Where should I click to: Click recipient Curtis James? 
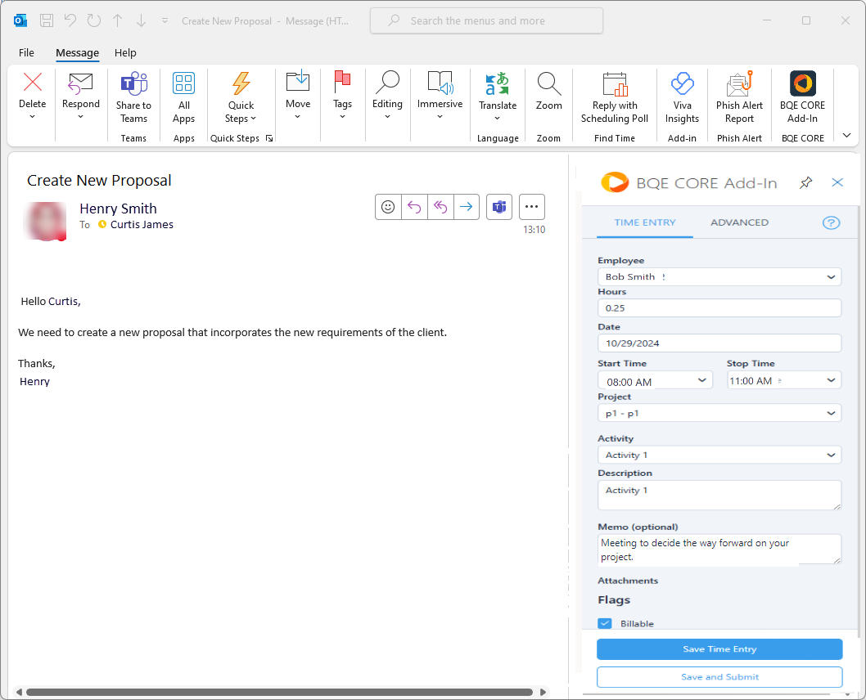(x=142, y=225)
